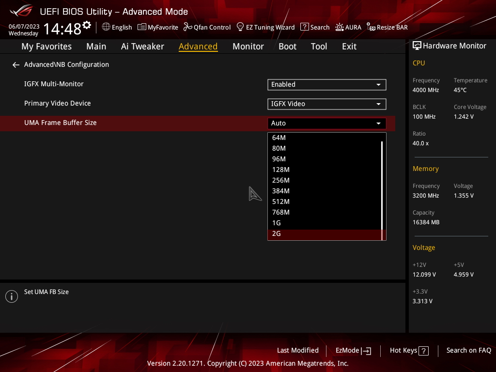Collapse UMA Frame Buffer Size dropdown
This screenshot has width=496, height=372.
tap(327, 124)
